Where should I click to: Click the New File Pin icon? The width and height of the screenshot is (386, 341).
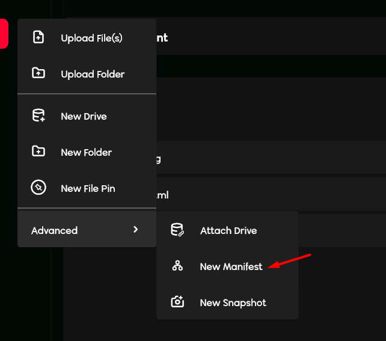point(38,188)
